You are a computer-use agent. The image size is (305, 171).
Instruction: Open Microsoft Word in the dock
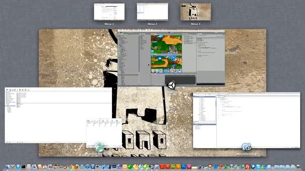click(215, 167)
